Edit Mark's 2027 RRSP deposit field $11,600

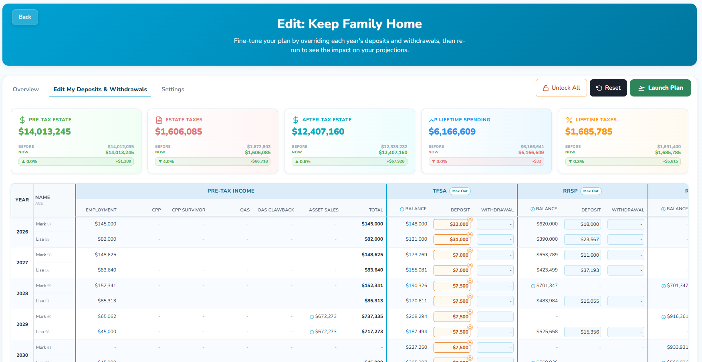[583, 255]
